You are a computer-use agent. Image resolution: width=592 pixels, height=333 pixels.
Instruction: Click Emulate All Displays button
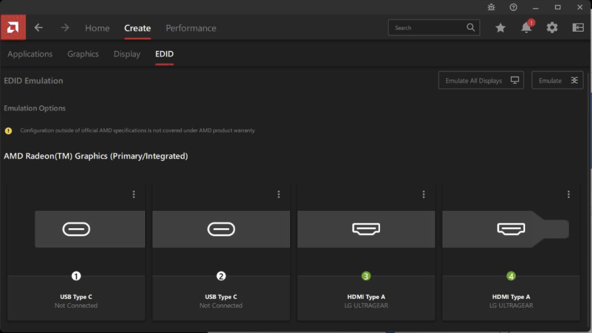click(481, 81)
